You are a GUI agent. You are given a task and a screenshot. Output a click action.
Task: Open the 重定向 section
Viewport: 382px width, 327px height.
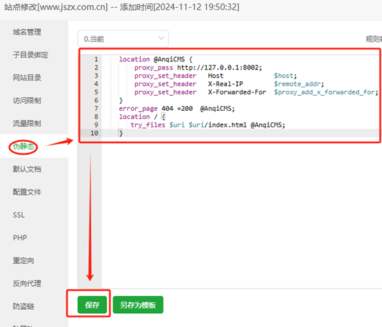(23, 261)
